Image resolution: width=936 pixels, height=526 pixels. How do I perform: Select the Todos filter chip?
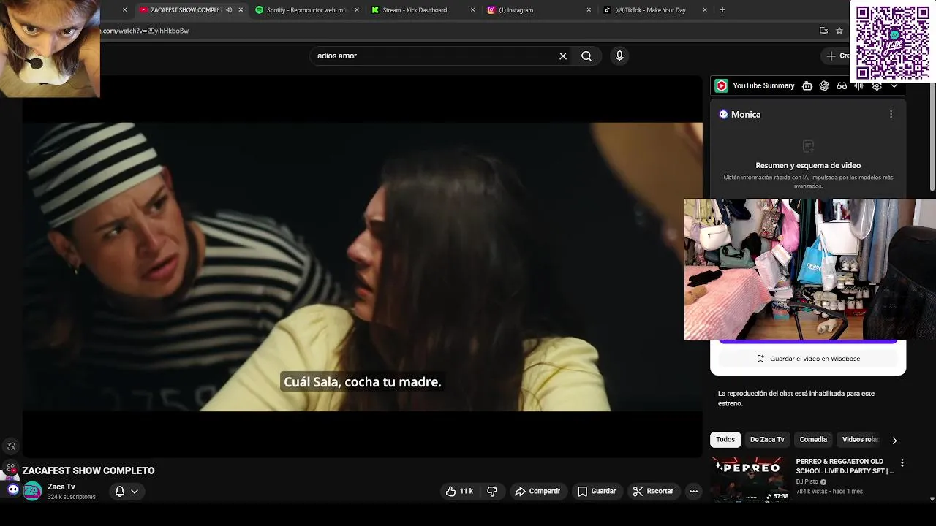pyautogui.click(x=725, y=440)
